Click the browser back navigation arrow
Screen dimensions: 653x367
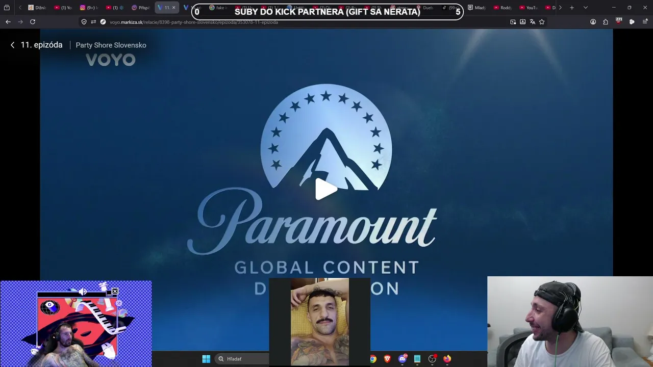tap(8, 22)
